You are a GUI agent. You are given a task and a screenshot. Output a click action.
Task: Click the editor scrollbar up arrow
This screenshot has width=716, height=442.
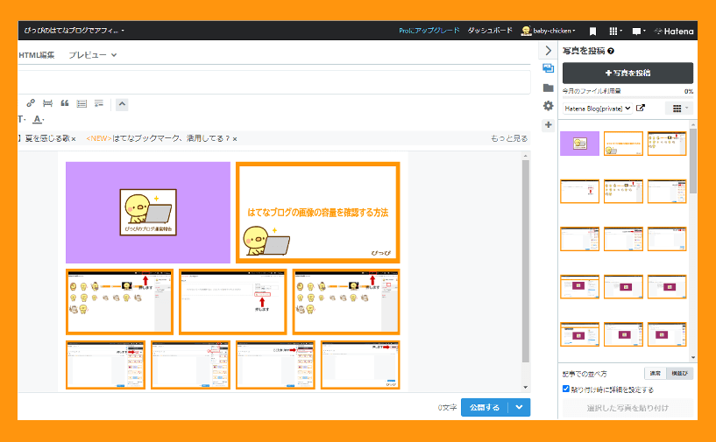[525, 156]
